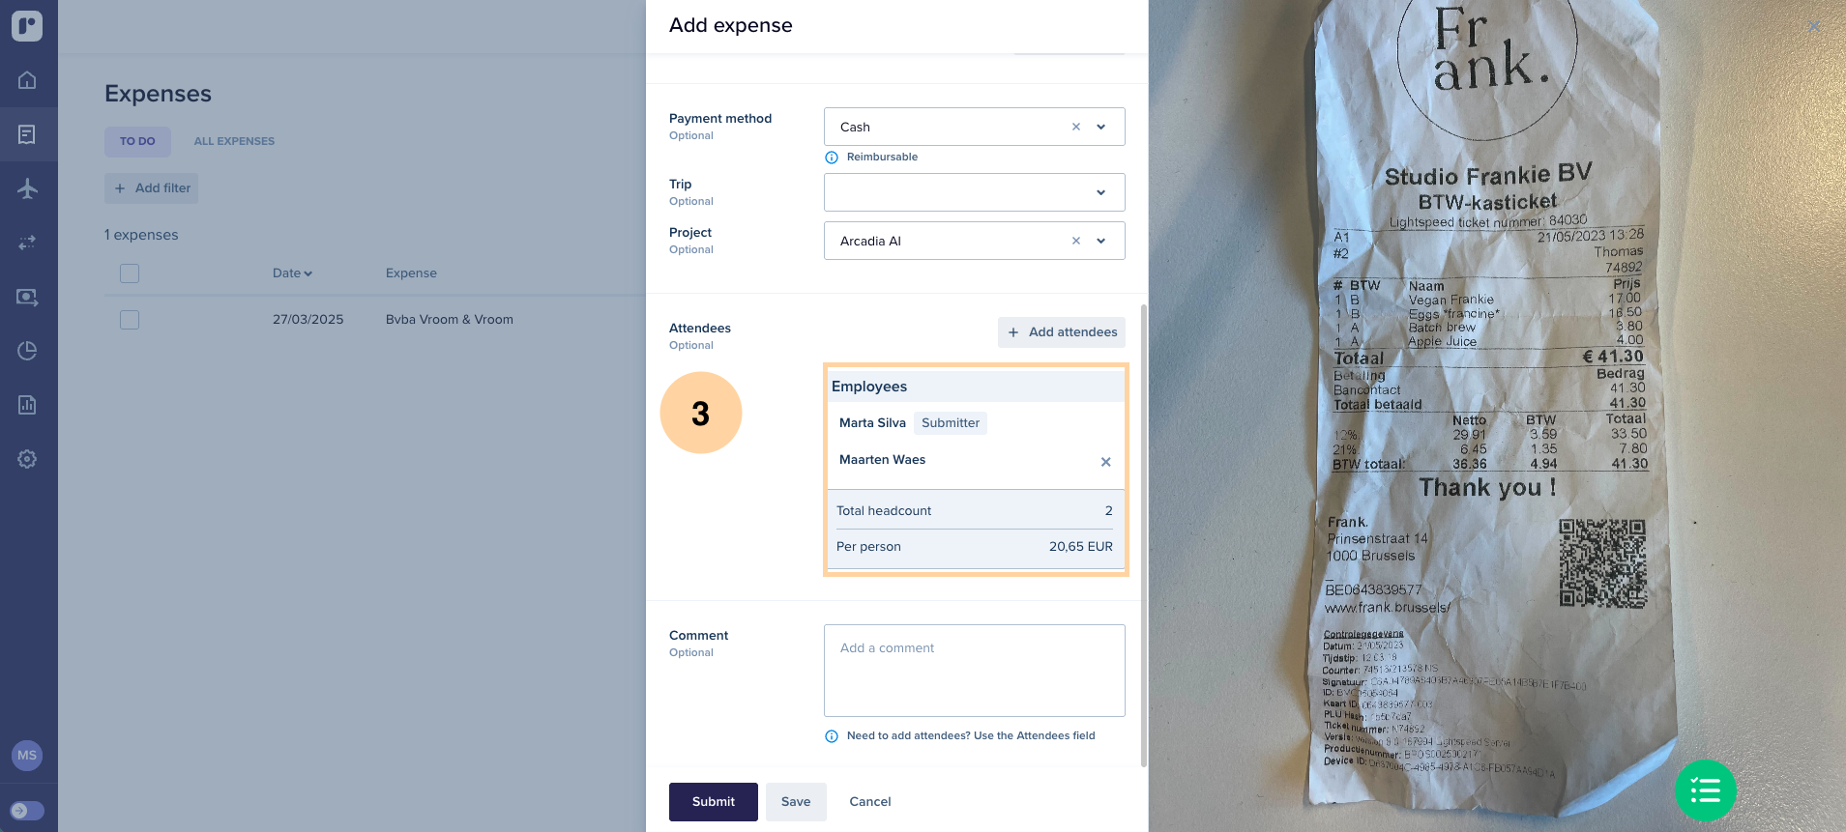Remove attendee Maarten Waes

click(1105, 462)
